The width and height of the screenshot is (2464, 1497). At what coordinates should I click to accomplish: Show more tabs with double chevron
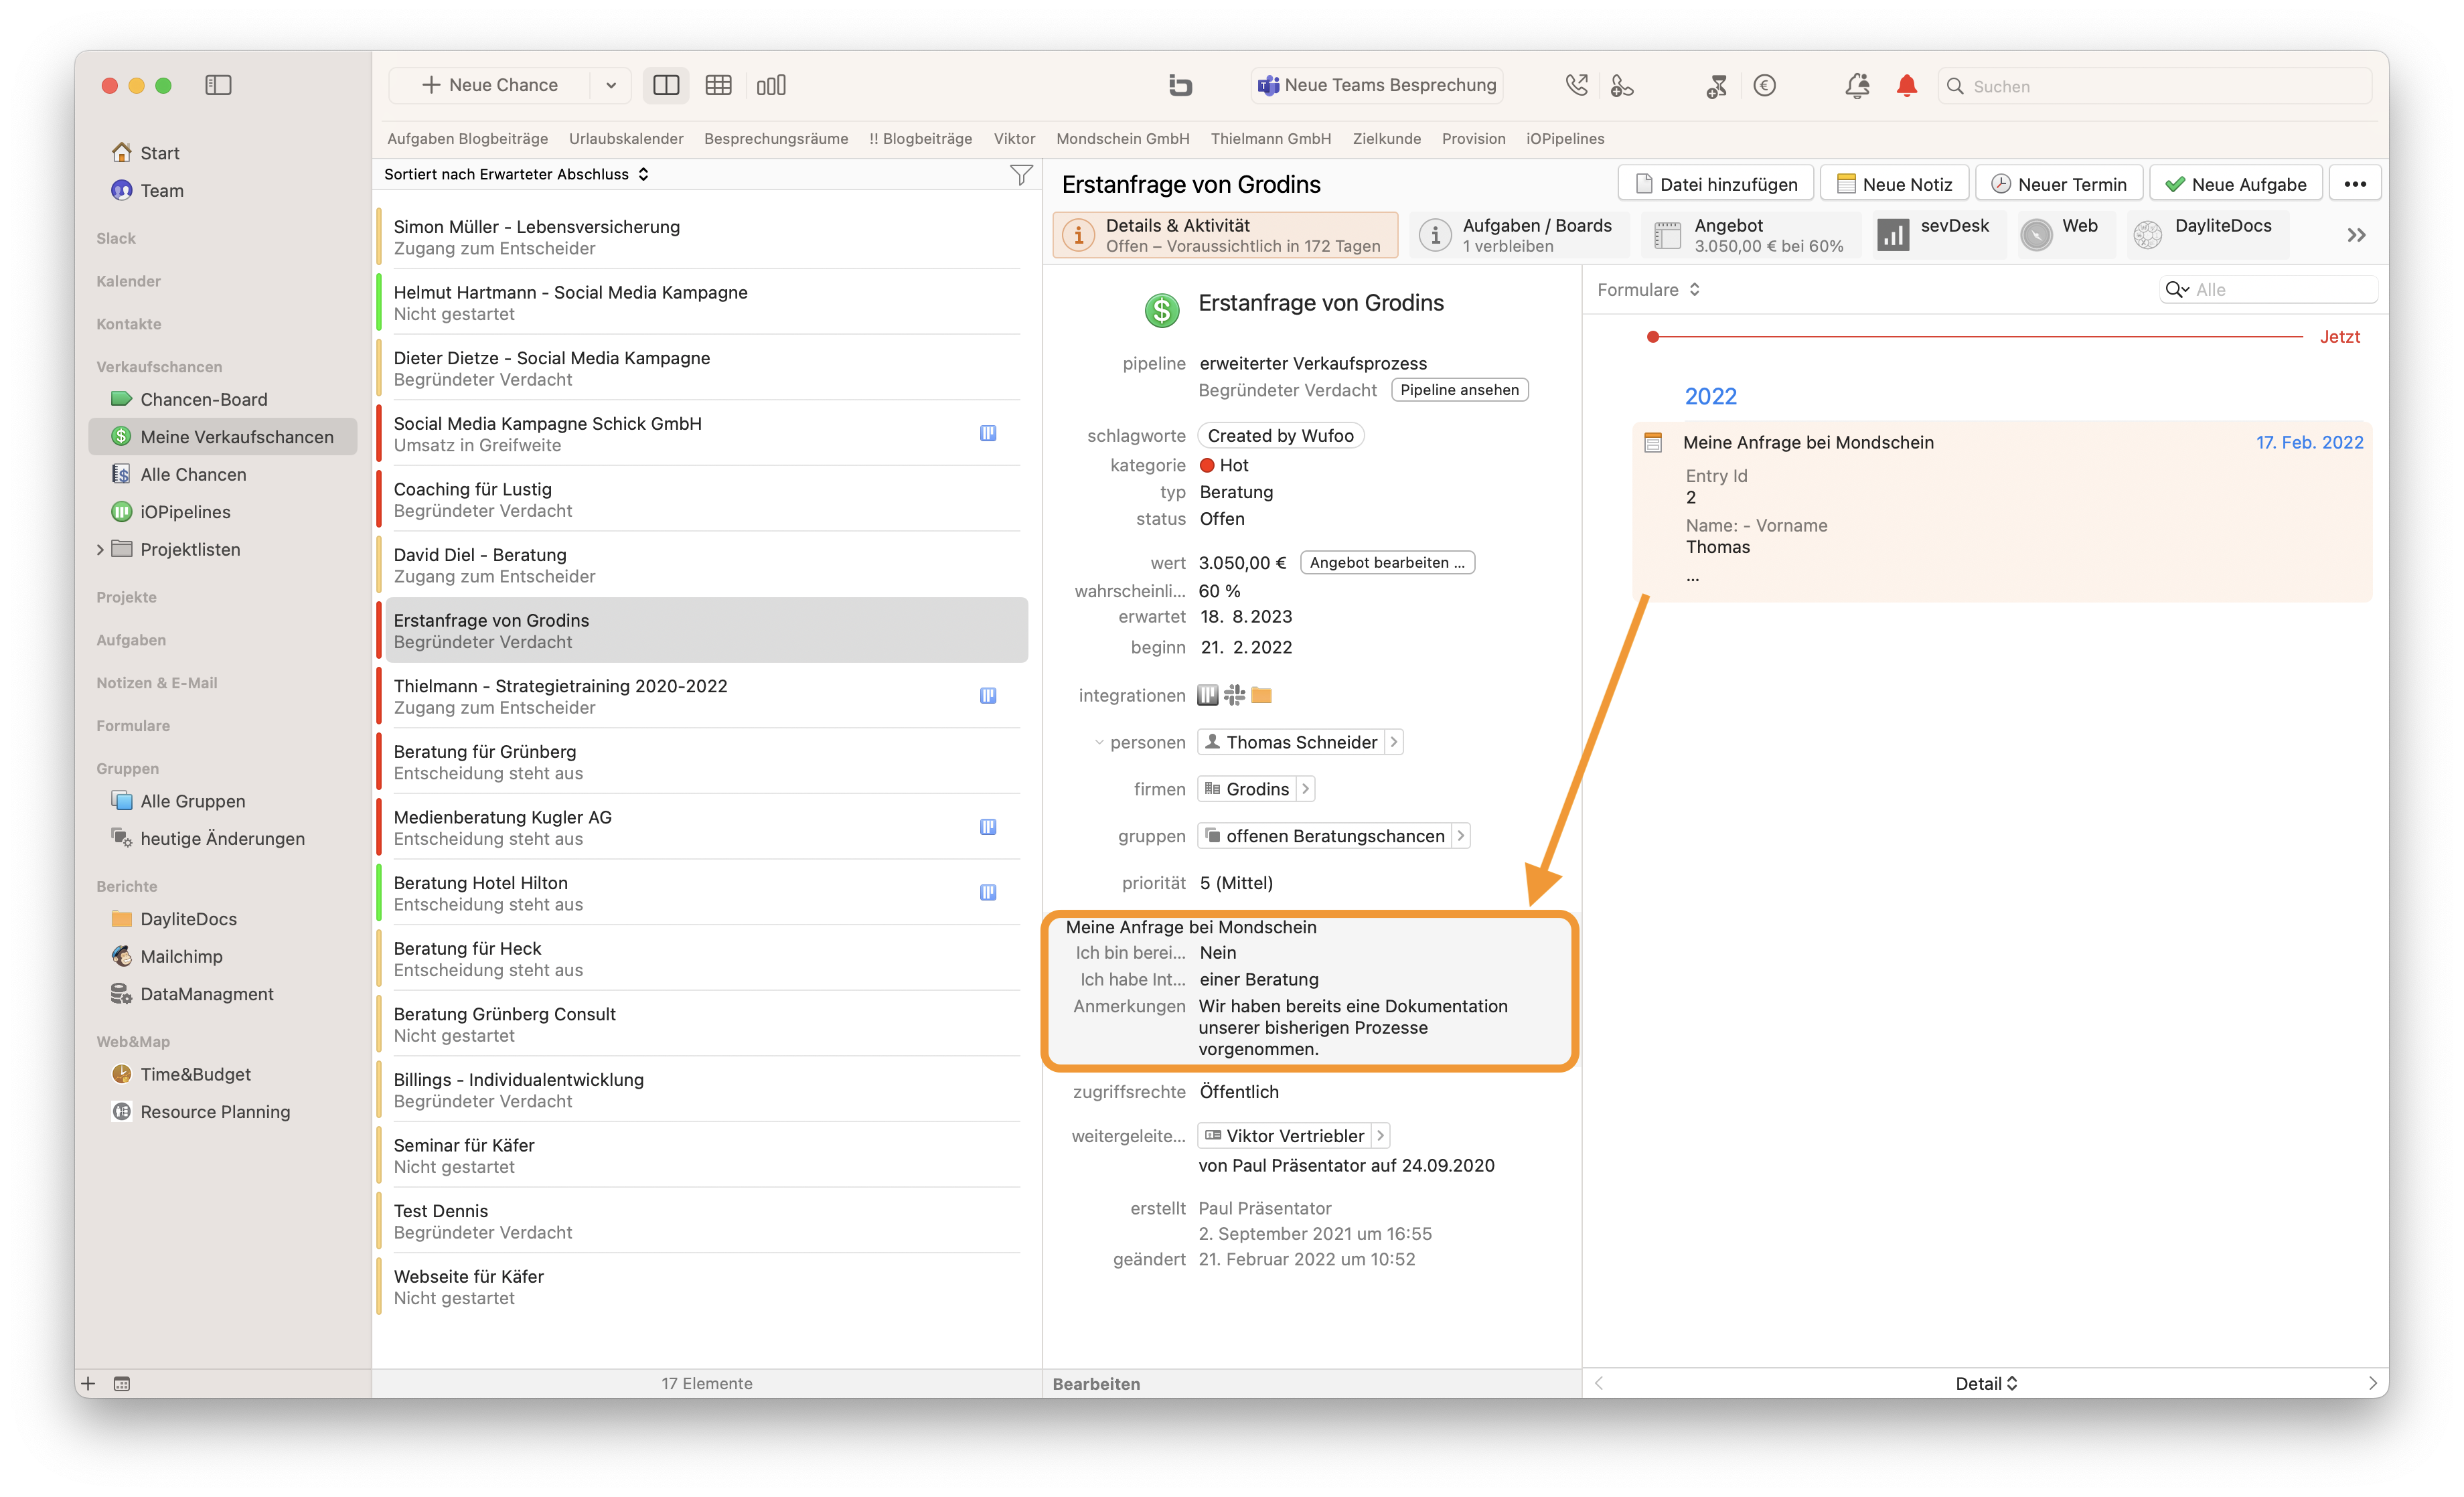tap(2356, 235)
